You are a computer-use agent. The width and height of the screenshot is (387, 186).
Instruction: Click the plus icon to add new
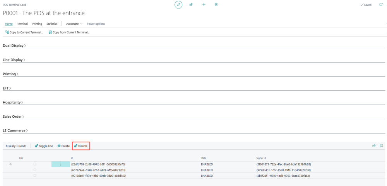[204, 5]
